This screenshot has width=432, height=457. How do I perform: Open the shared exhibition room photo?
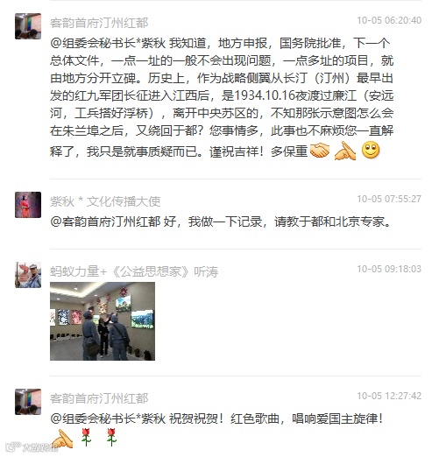[103, 321]
